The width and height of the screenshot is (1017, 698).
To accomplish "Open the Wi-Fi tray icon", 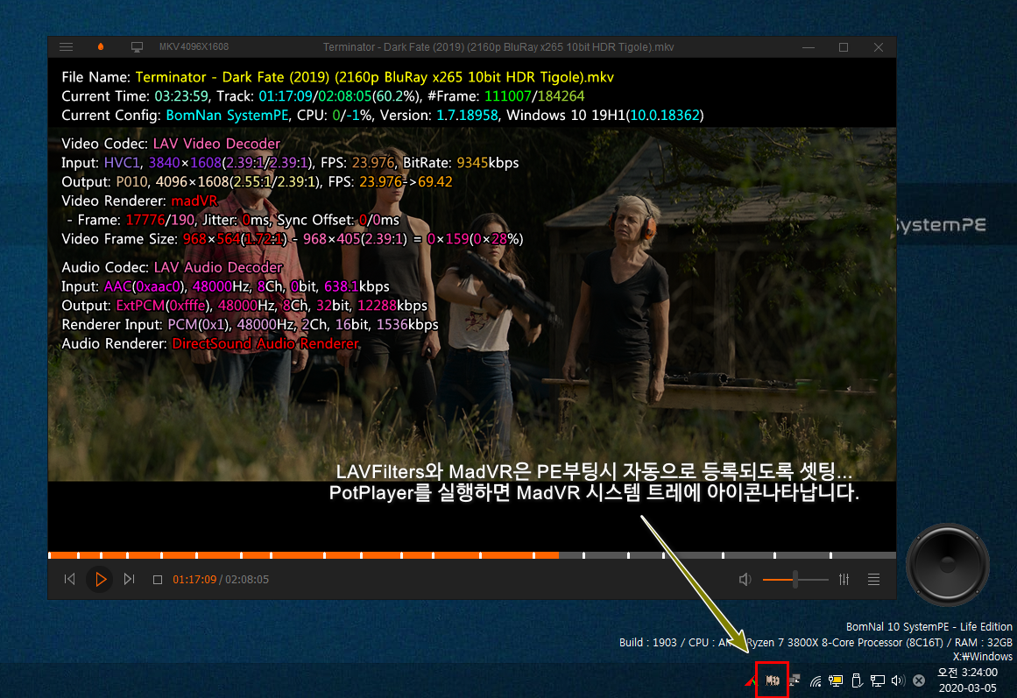I will 816,681.
